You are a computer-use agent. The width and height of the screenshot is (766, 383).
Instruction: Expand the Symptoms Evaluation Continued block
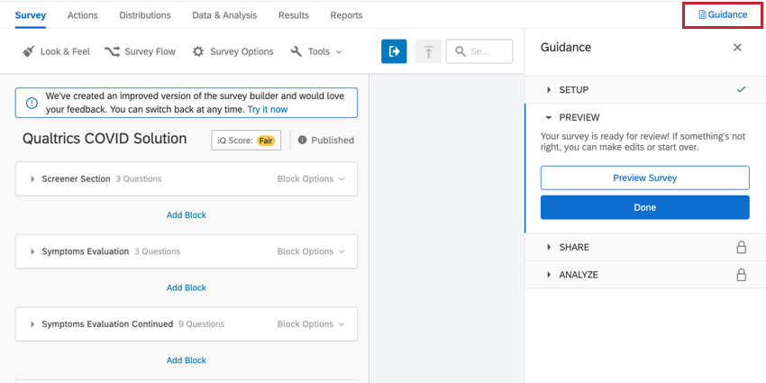32,324
